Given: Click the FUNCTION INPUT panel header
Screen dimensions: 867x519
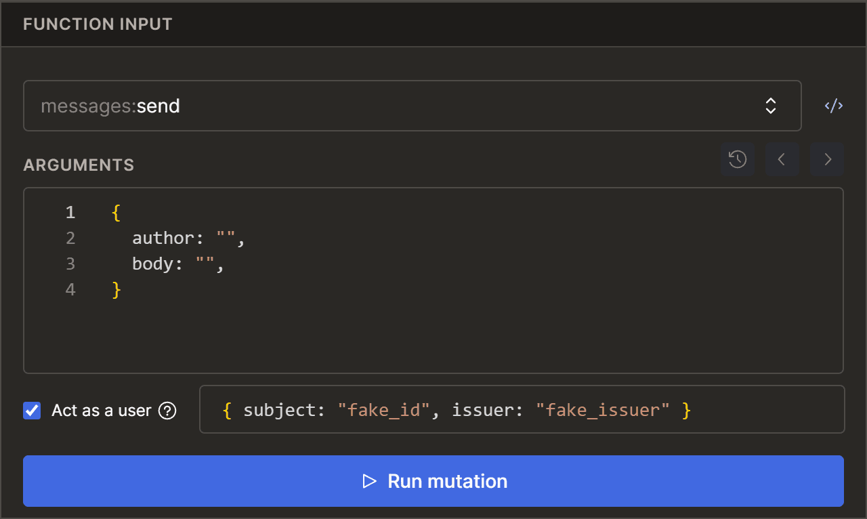Looking at the screenshot, I should (98, 24).
